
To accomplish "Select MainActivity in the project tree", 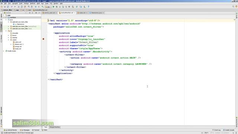I will tap(20, 24).
